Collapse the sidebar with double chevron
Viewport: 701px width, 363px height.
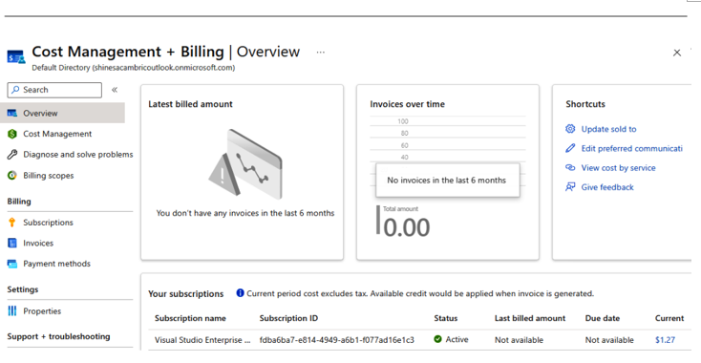pyautogui.click(x=115, y=90)
